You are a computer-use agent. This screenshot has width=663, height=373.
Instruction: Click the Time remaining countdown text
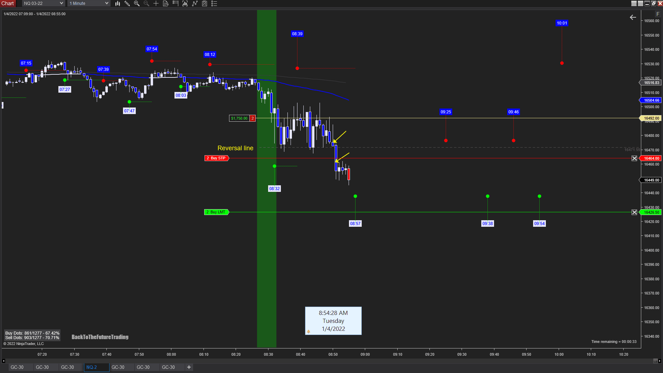[614, 342]
